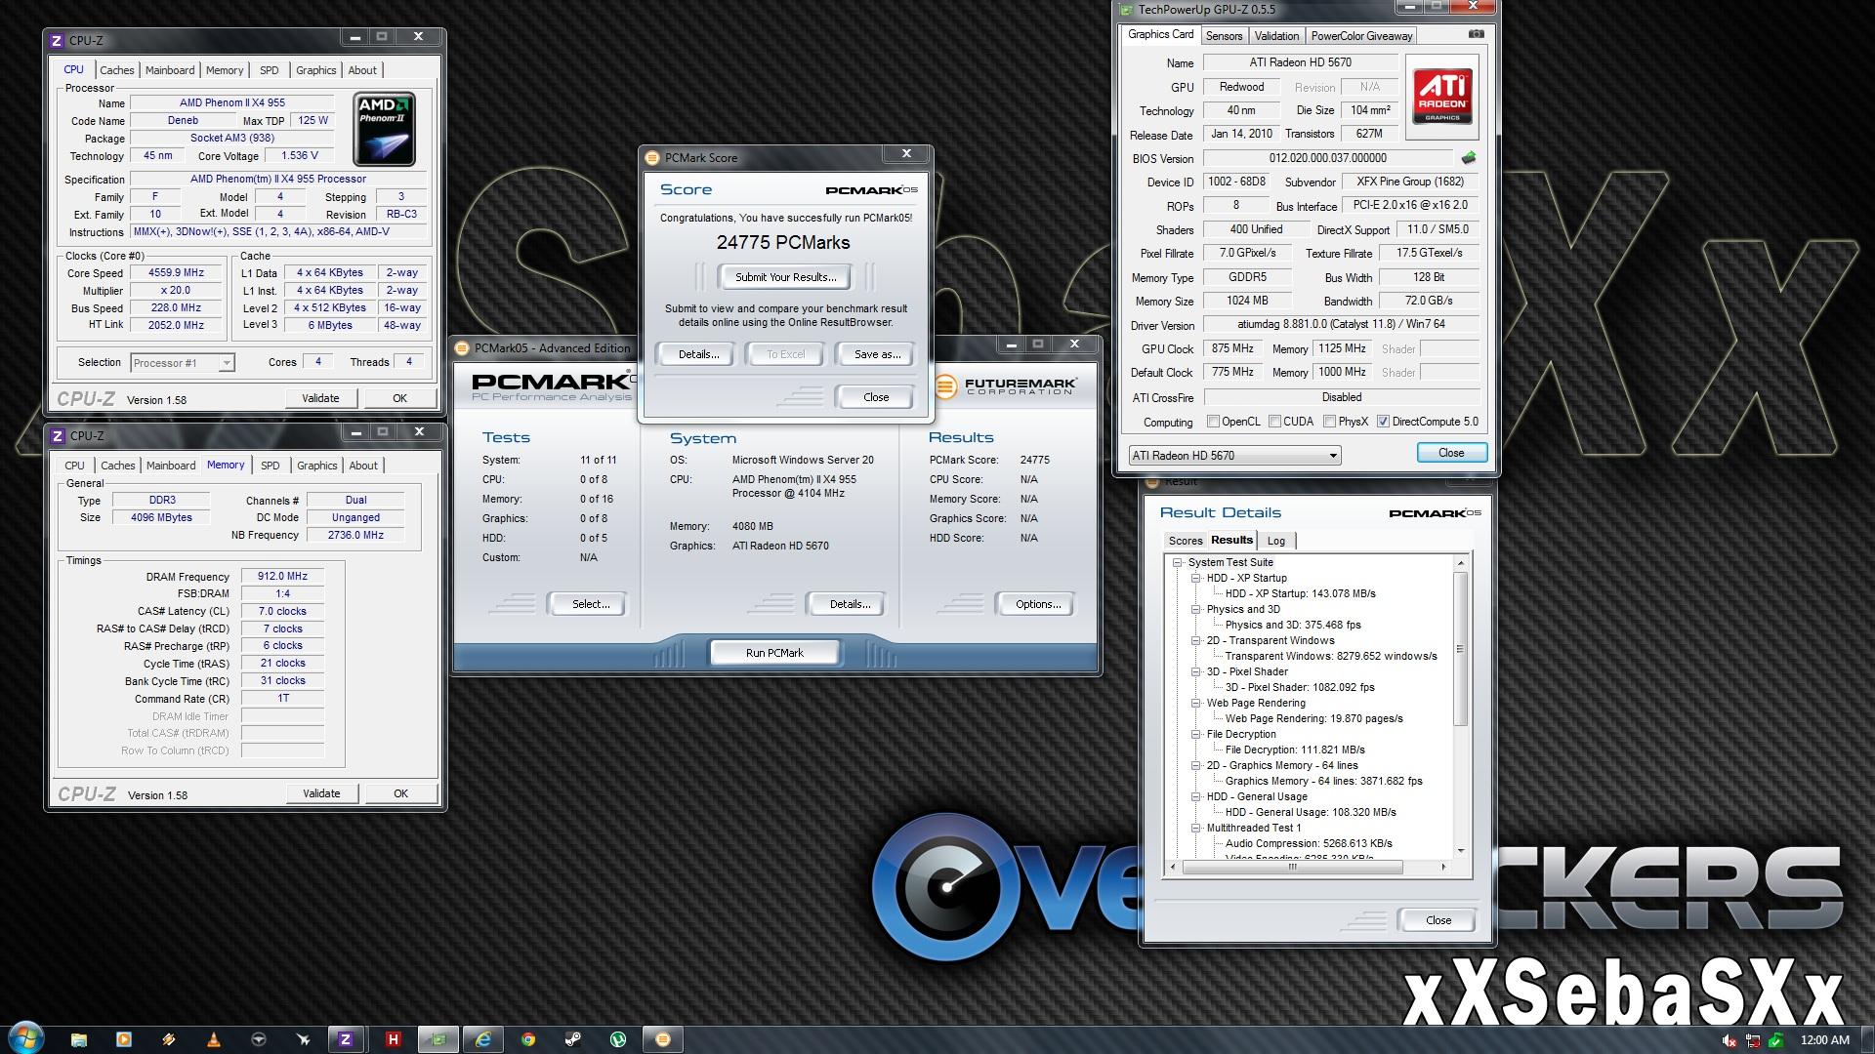Open the Validation tab in GPU-Z
This screenshot has height=1054, width=1875.
tap(1276, 36)
